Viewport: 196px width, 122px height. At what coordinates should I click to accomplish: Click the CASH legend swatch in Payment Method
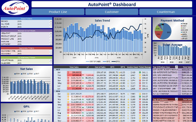[x=181, y=26]
